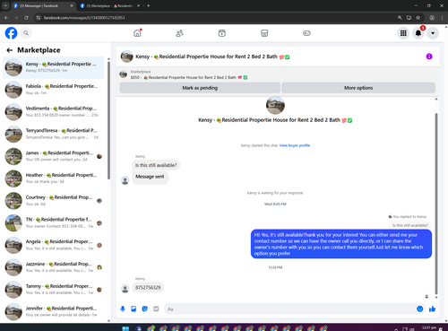
Task: Open the Marketplace storefront icon
Action: point(264,33)
